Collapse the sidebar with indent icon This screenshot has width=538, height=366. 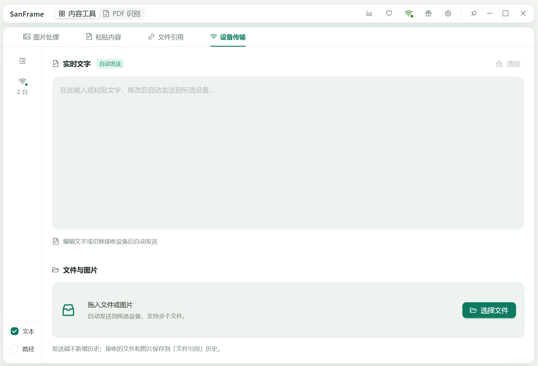[22, 61]
